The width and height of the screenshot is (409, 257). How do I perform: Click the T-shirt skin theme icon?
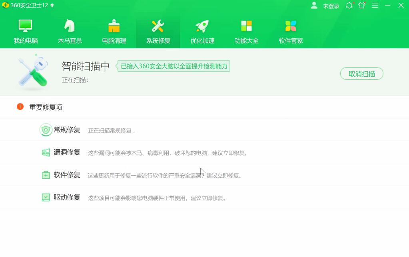click(x=362, y=6)
